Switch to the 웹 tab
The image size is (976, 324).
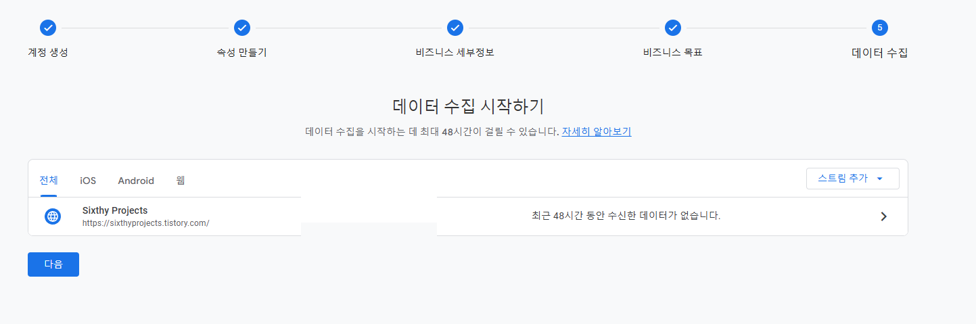(x=181, y=181)
